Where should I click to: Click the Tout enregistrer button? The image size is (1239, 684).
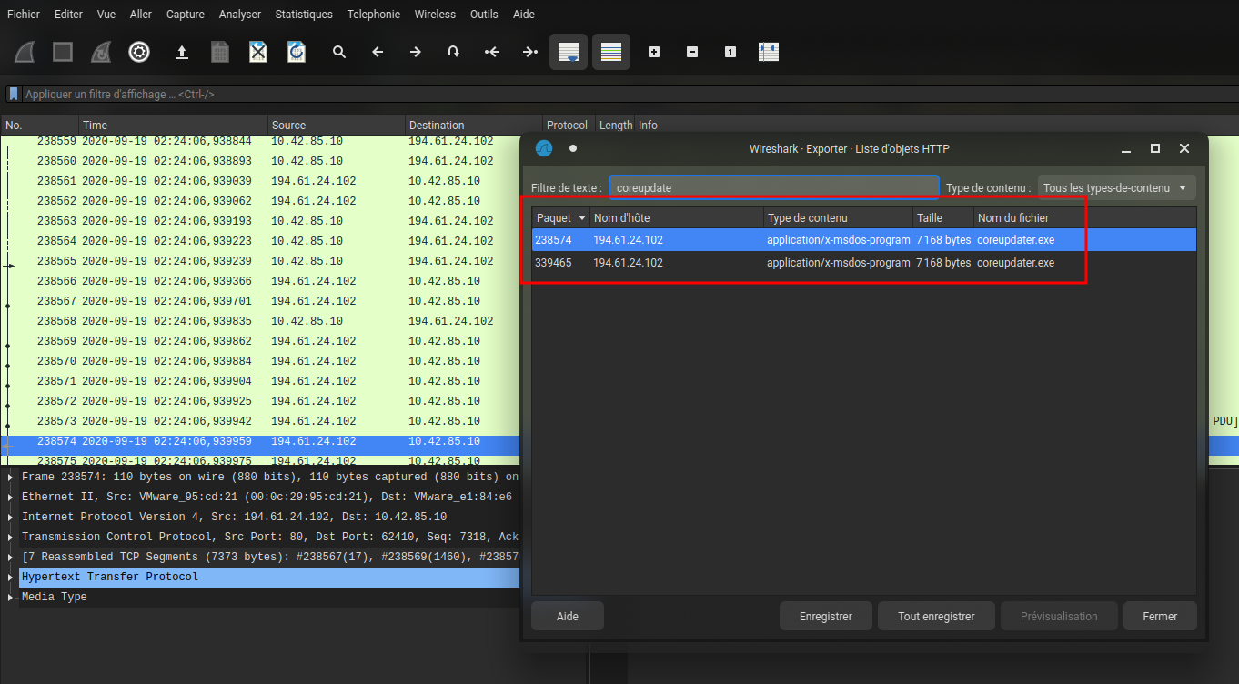[936, 616]
